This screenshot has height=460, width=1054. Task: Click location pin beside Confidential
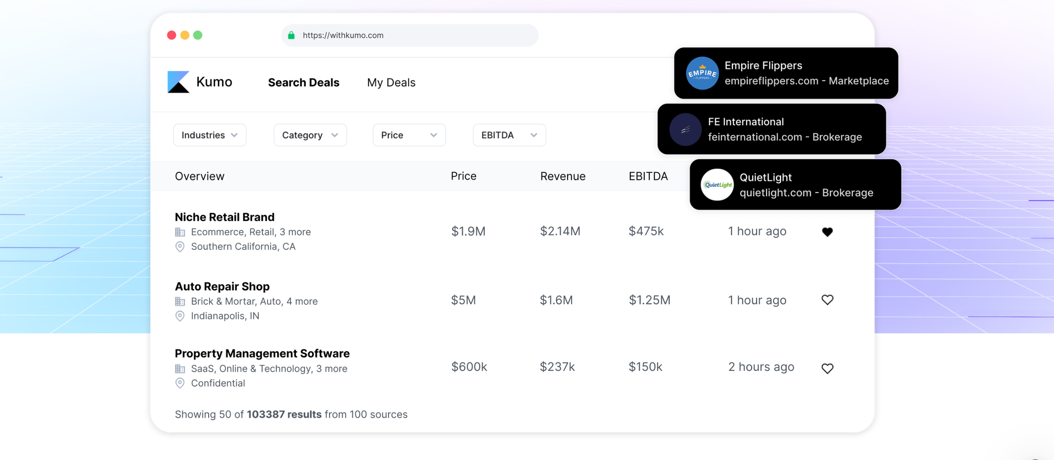click(x=180, y=383)
